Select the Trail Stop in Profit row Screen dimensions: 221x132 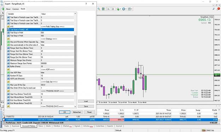click(x=40, y=33)
